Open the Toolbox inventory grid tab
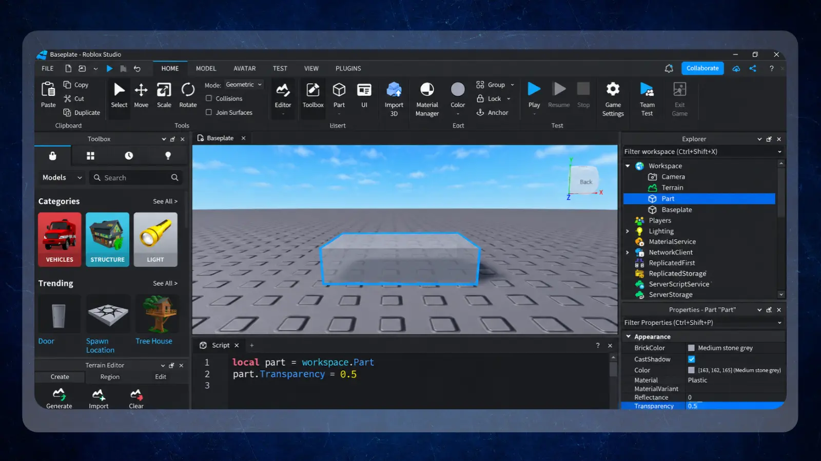This screenshot has width=821, height=461. pos(91,156)
